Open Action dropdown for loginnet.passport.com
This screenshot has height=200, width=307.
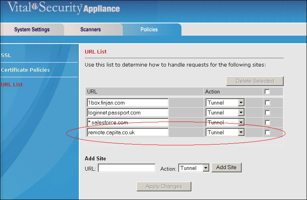click(241, 112)
